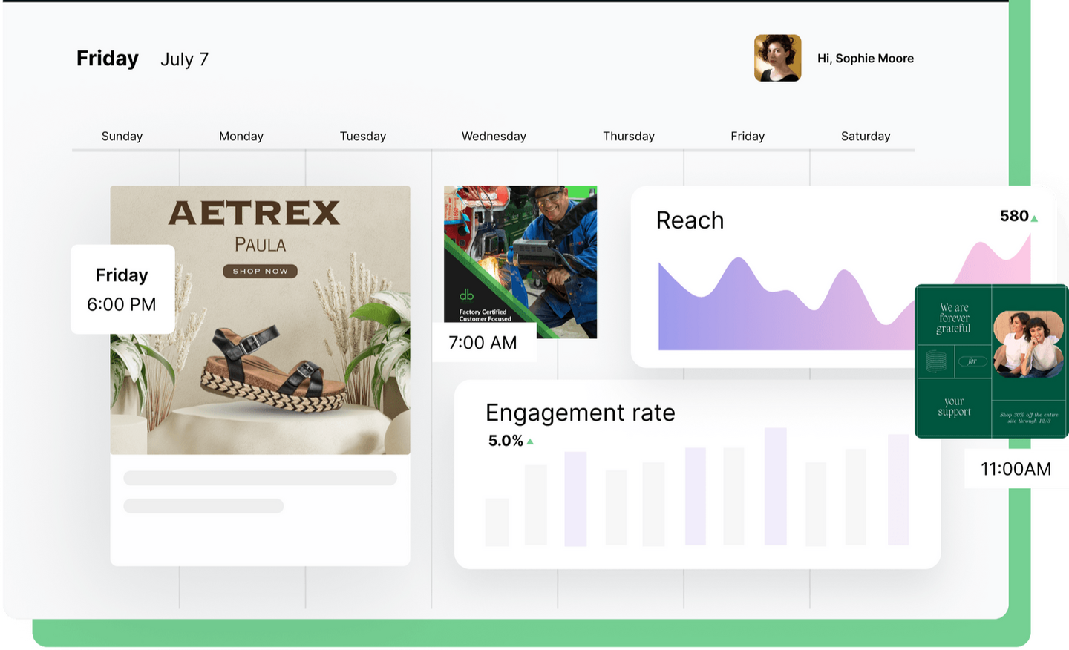The image size is (1069, 650).
Task: Click the Friday 6:00 PM schedule card
Action: 122,289
